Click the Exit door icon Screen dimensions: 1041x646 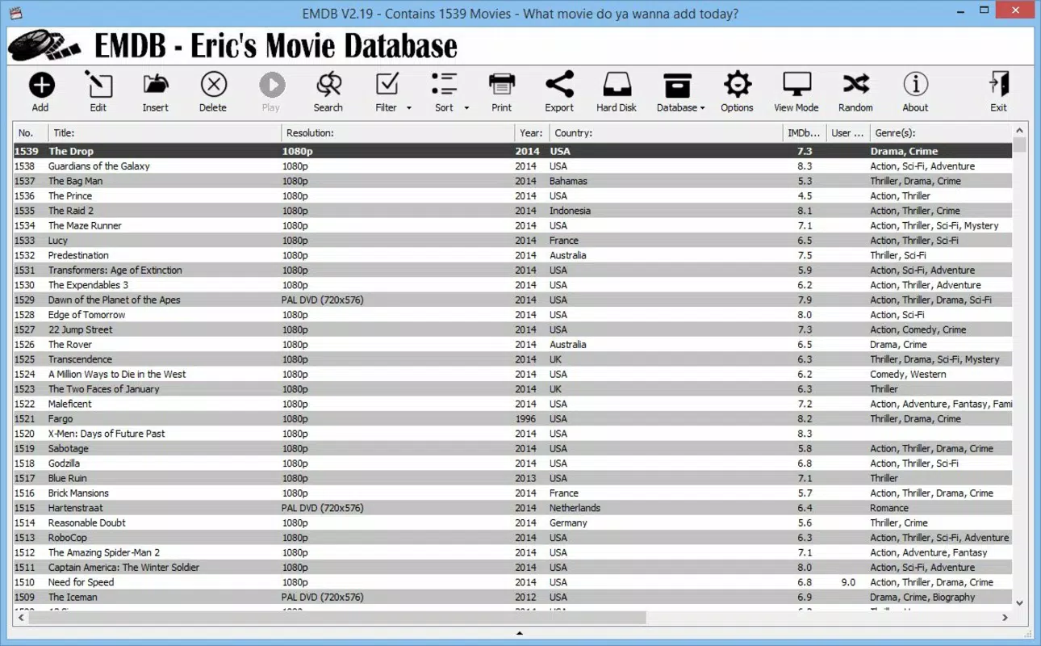(x=999, y=85)
